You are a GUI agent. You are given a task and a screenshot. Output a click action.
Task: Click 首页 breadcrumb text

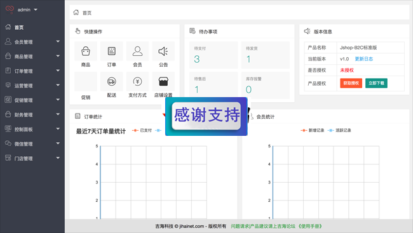coord(87,13)
